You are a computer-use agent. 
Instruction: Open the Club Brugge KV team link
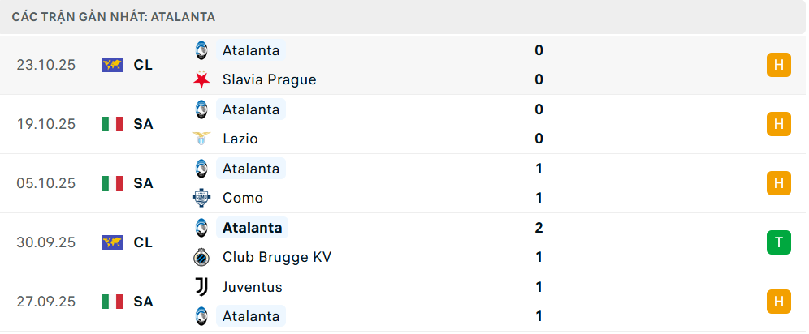pyautogui.click(x=276, y=257)
